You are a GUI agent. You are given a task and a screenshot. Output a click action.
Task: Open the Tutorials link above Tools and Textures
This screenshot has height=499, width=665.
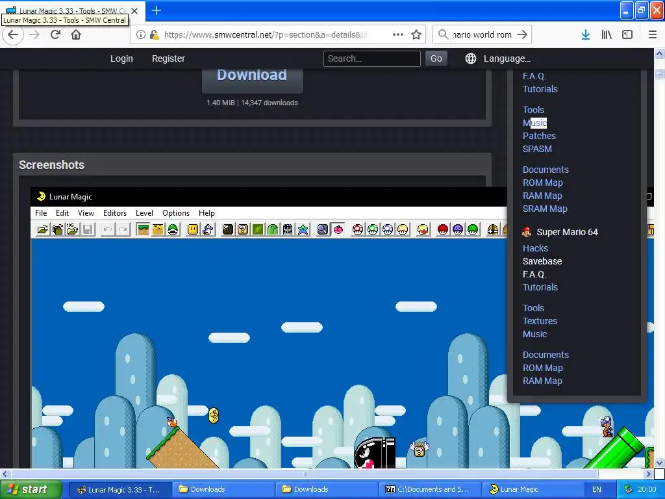click(x=540, y=287)
